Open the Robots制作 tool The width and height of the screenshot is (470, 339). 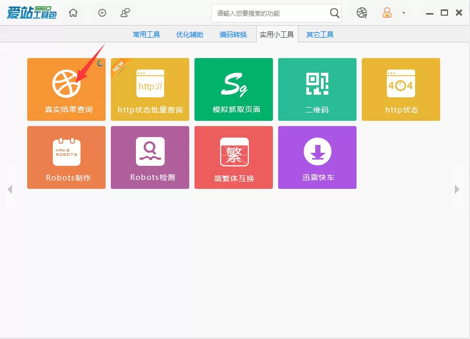pyautogui.click(x=66, y=157)
